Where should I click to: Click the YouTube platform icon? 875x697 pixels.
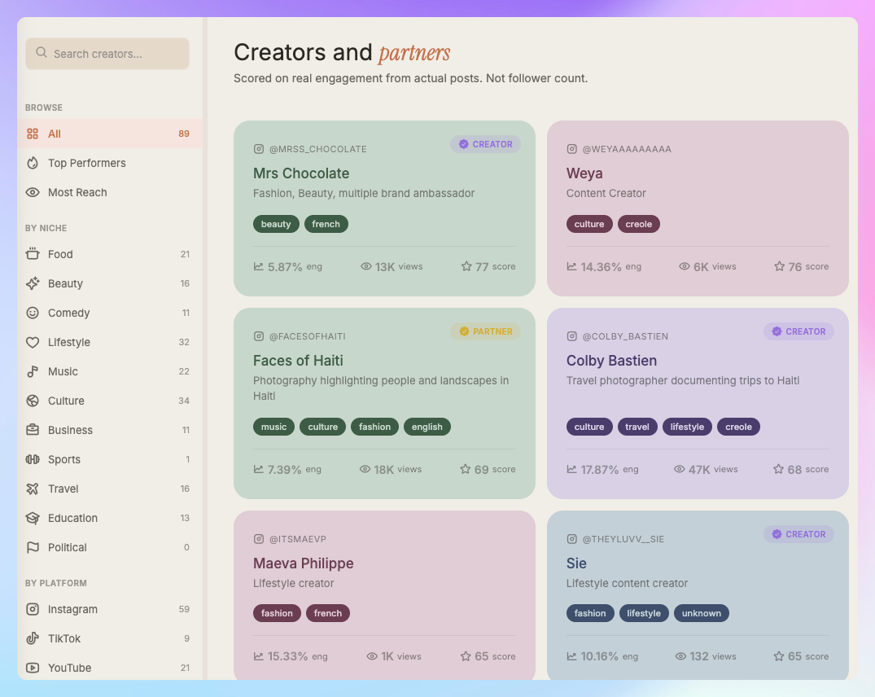tap(33, 668)
